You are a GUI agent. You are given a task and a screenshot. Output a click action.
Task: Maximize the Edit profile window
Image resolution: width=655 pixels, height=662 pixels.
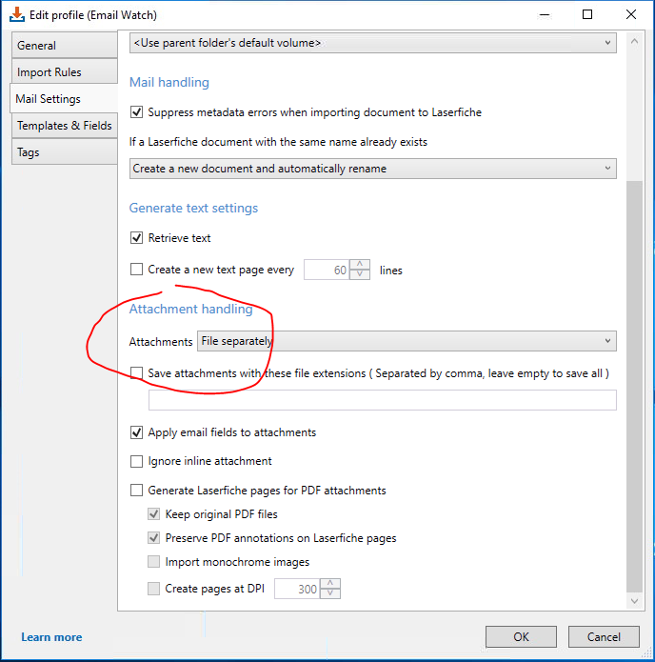587,15
